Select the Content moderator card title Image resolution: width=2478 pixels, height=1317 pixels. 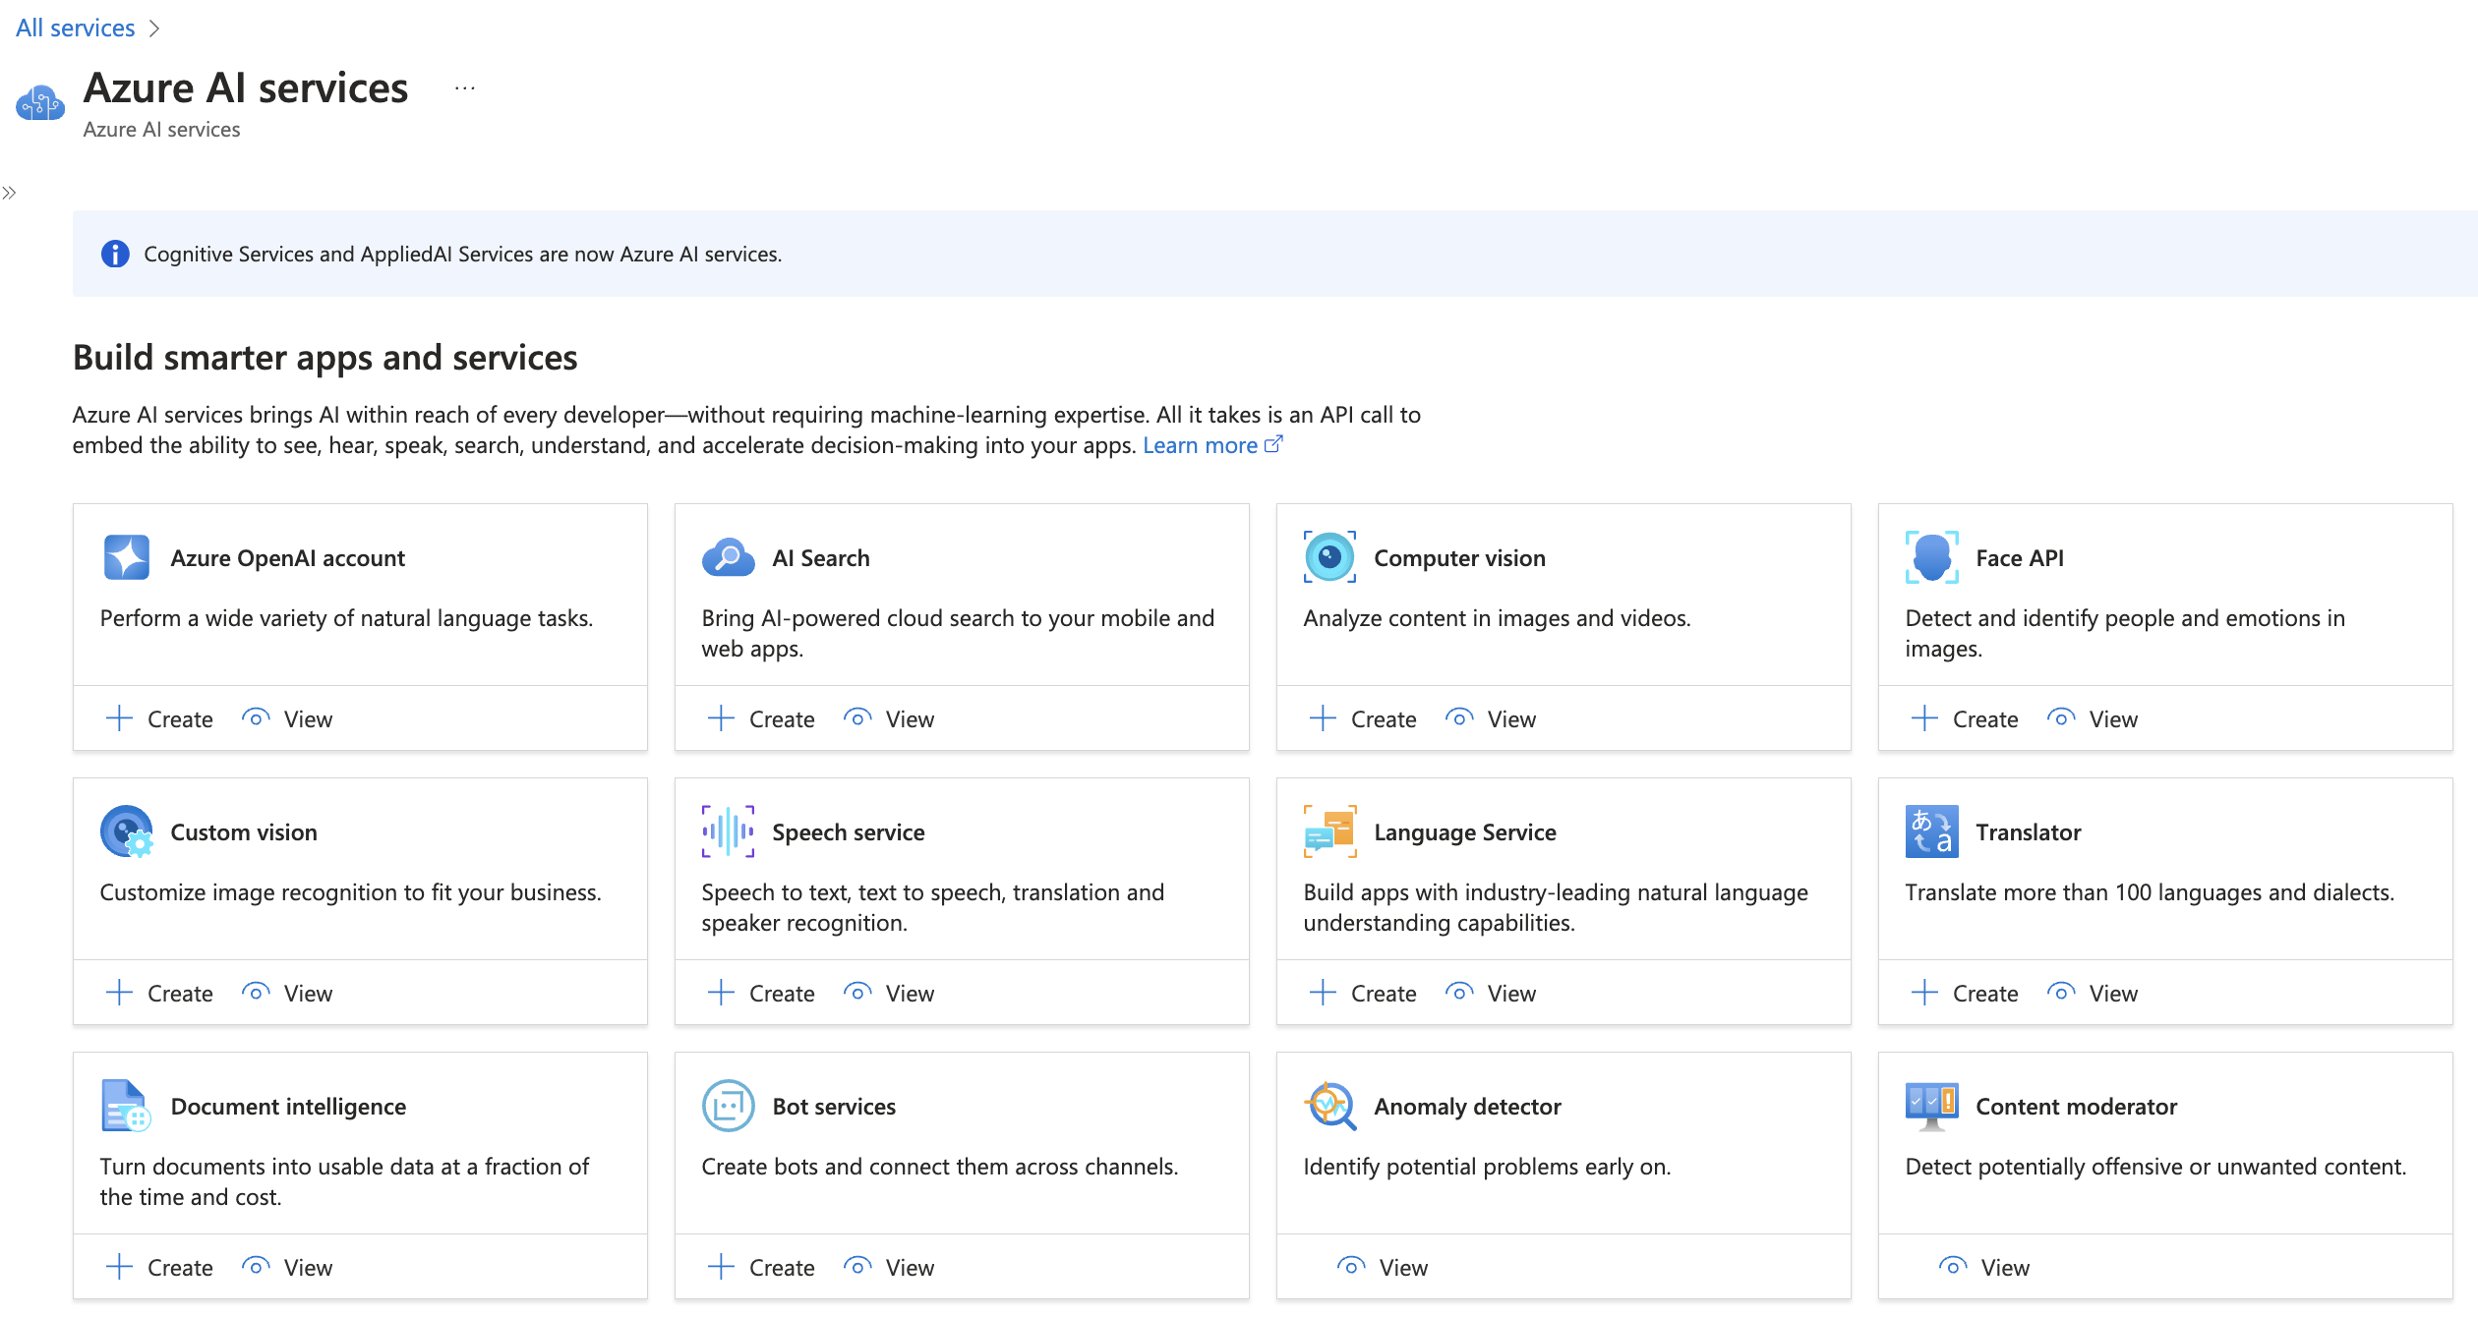point(2077,1106)
